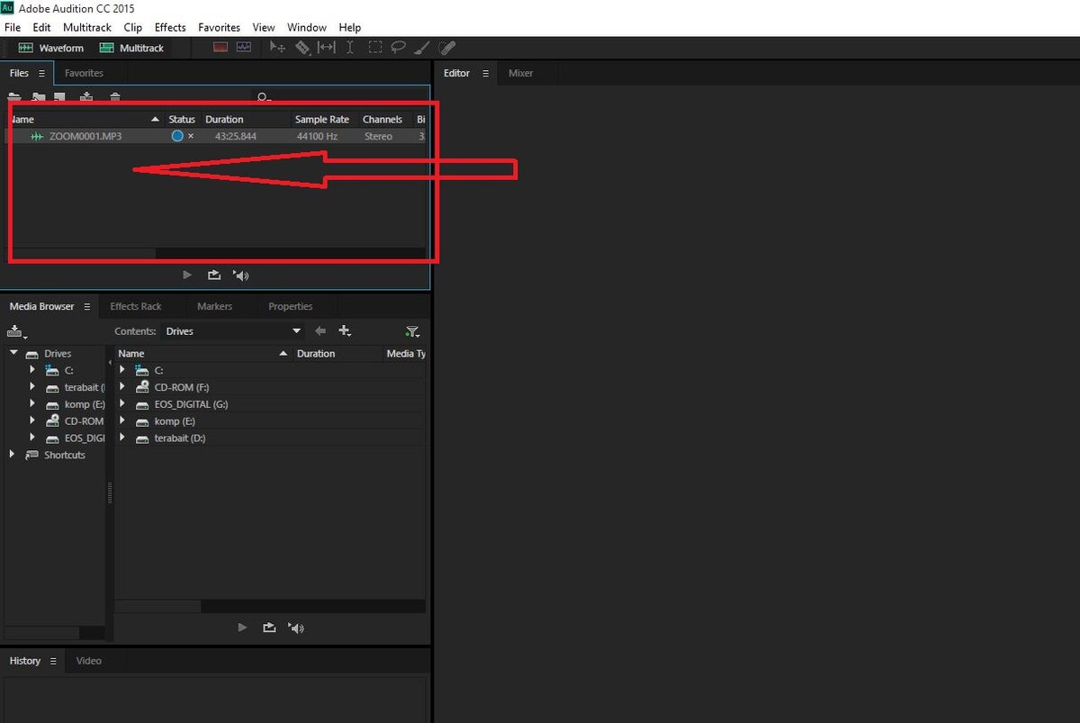Select the Time Selection tool

(350, 48)
